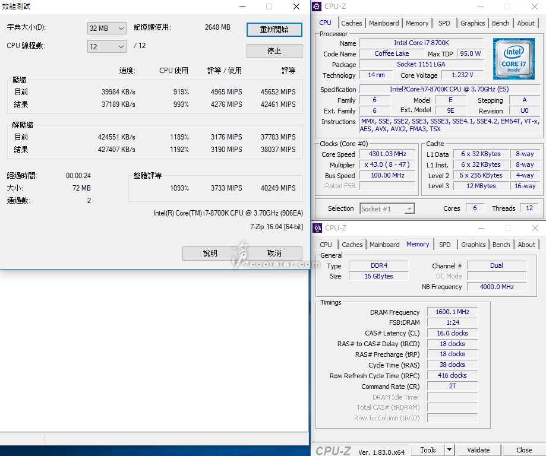Screen dimensions: 546x456
Task: Click the Validate button in CPU-Z
Action: (x=478, y=449)
